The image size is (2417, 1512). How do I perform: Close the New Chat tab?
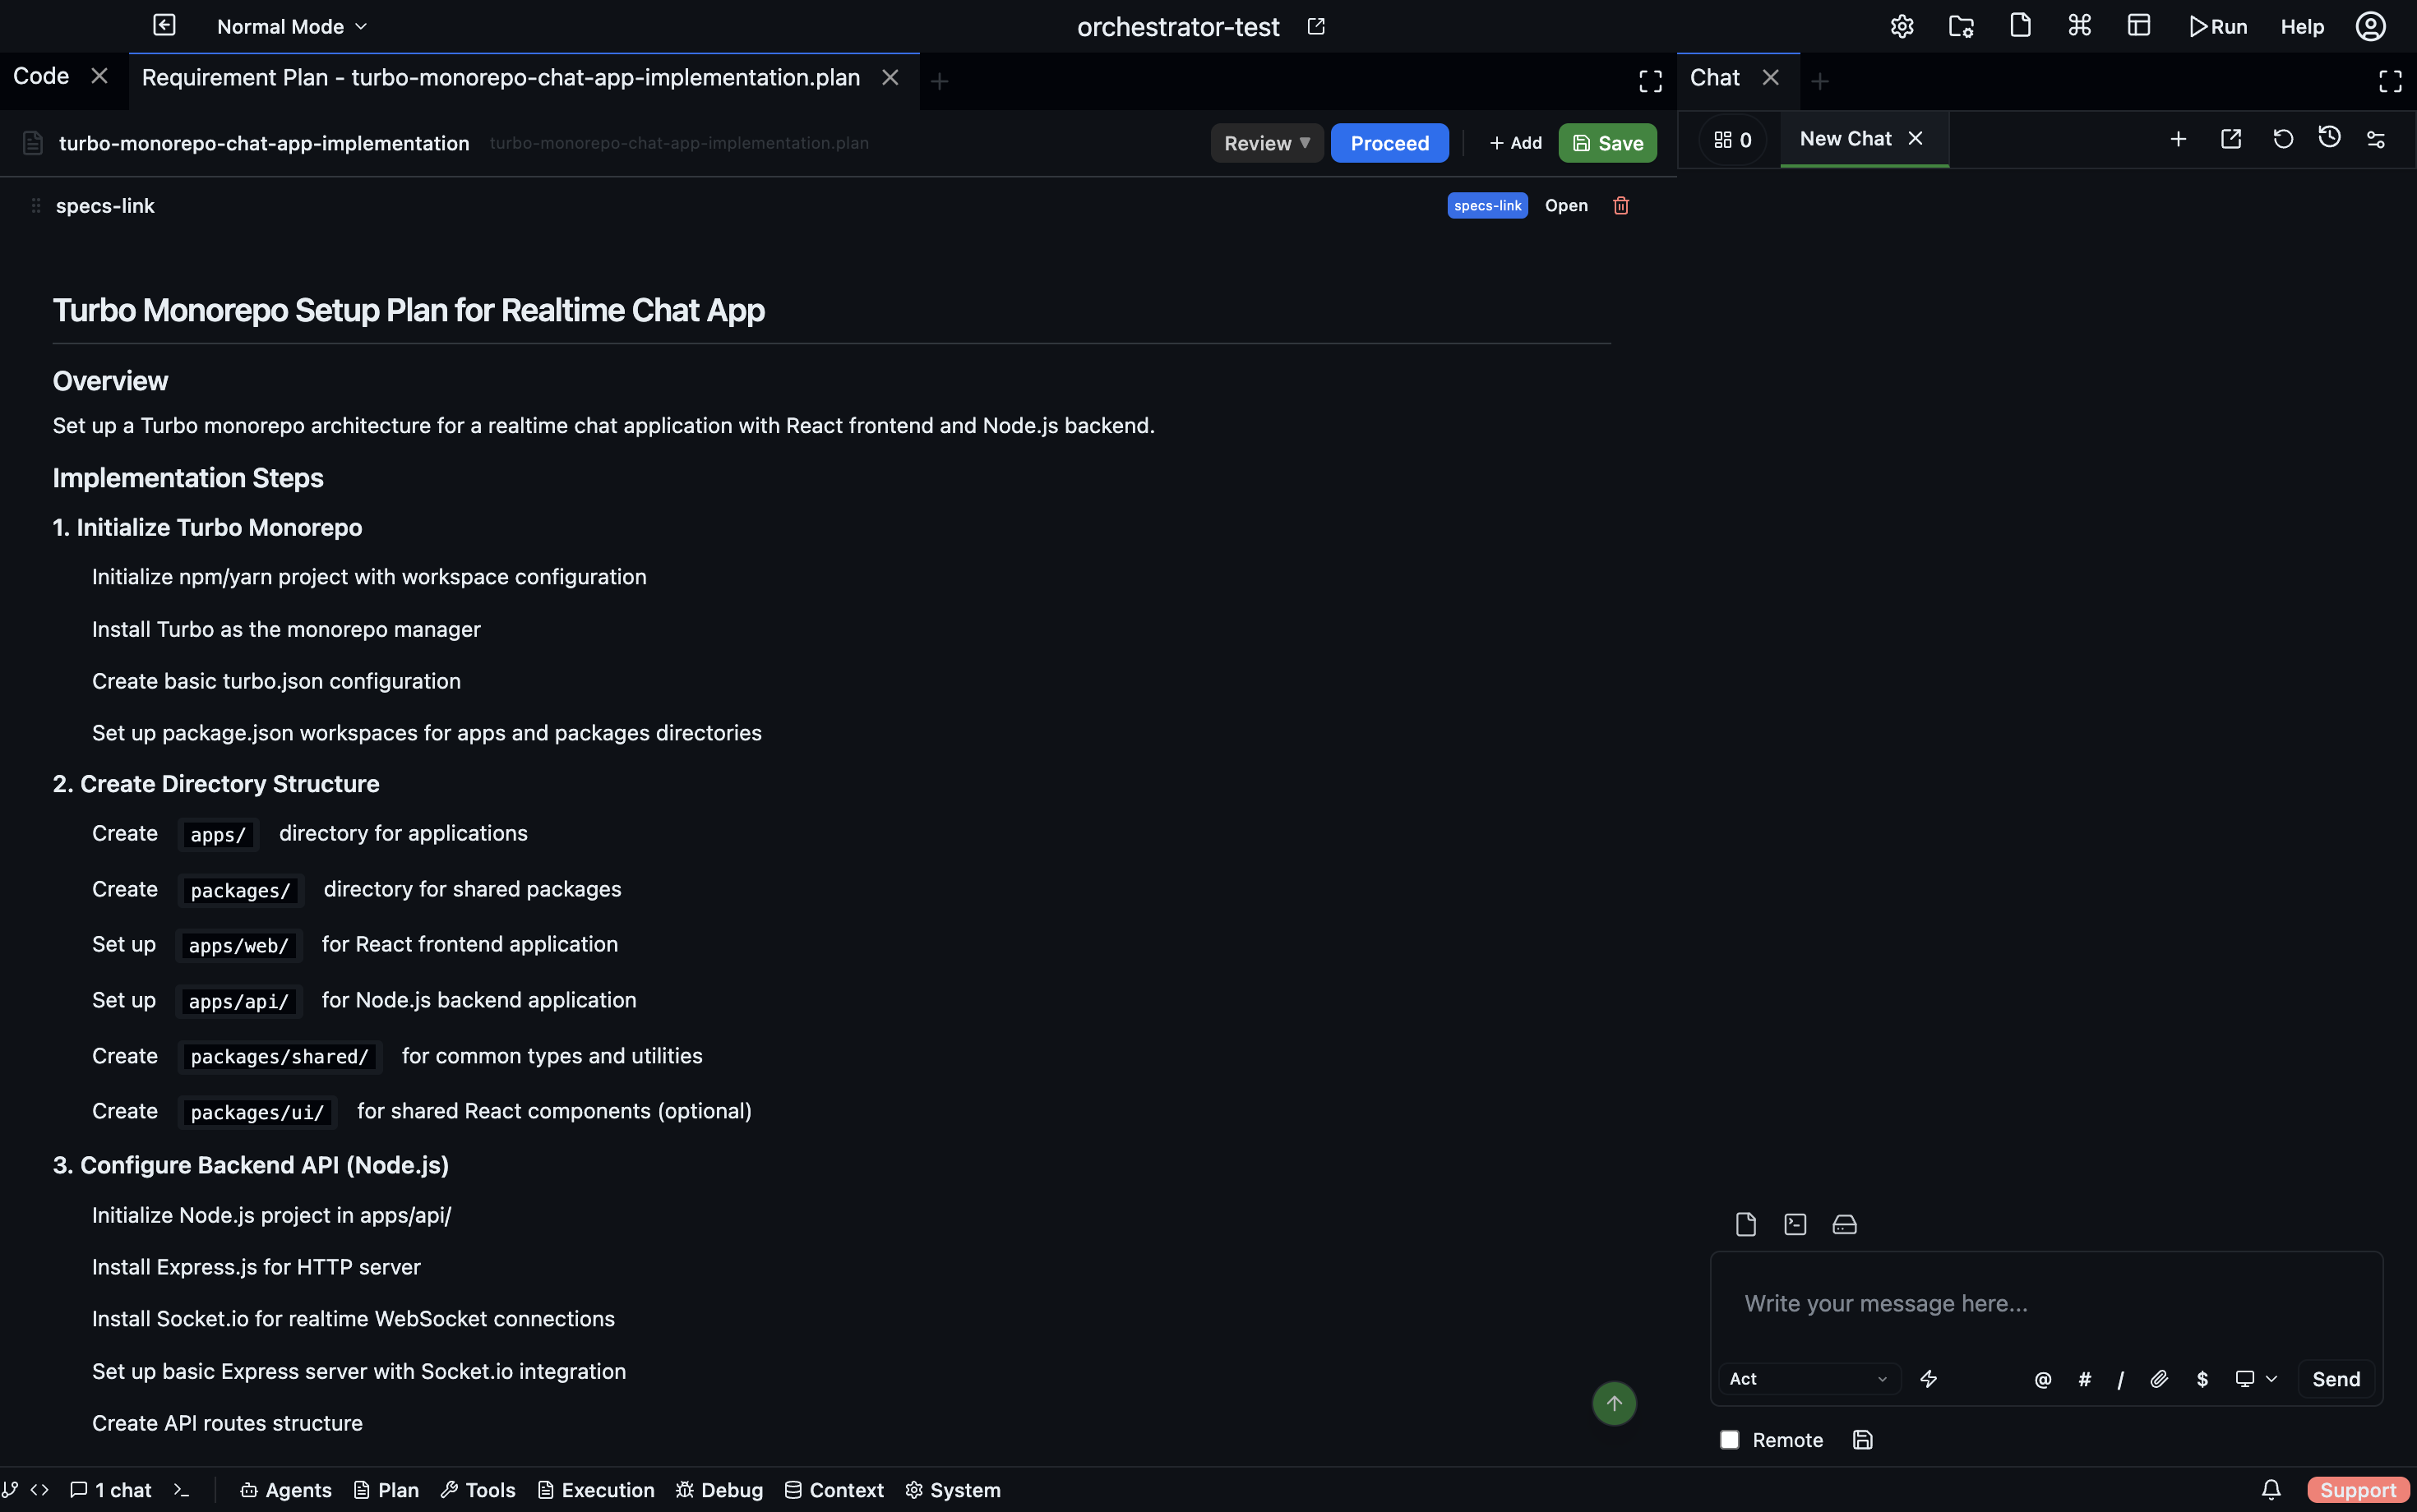pyautogui.click(x=1915, y=139)
